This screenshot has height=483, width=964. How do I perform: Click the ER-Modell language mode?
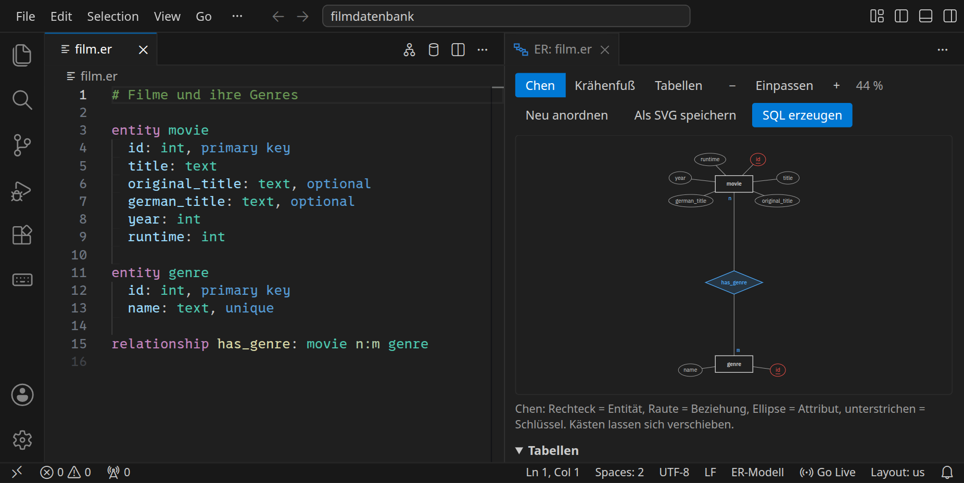[x=757, y=472]
